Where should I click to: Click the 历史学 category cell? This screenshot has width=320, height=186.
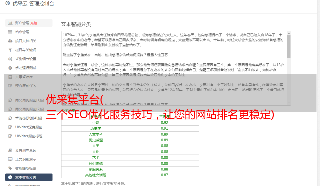pyautogui.click(x=95, y=128)
